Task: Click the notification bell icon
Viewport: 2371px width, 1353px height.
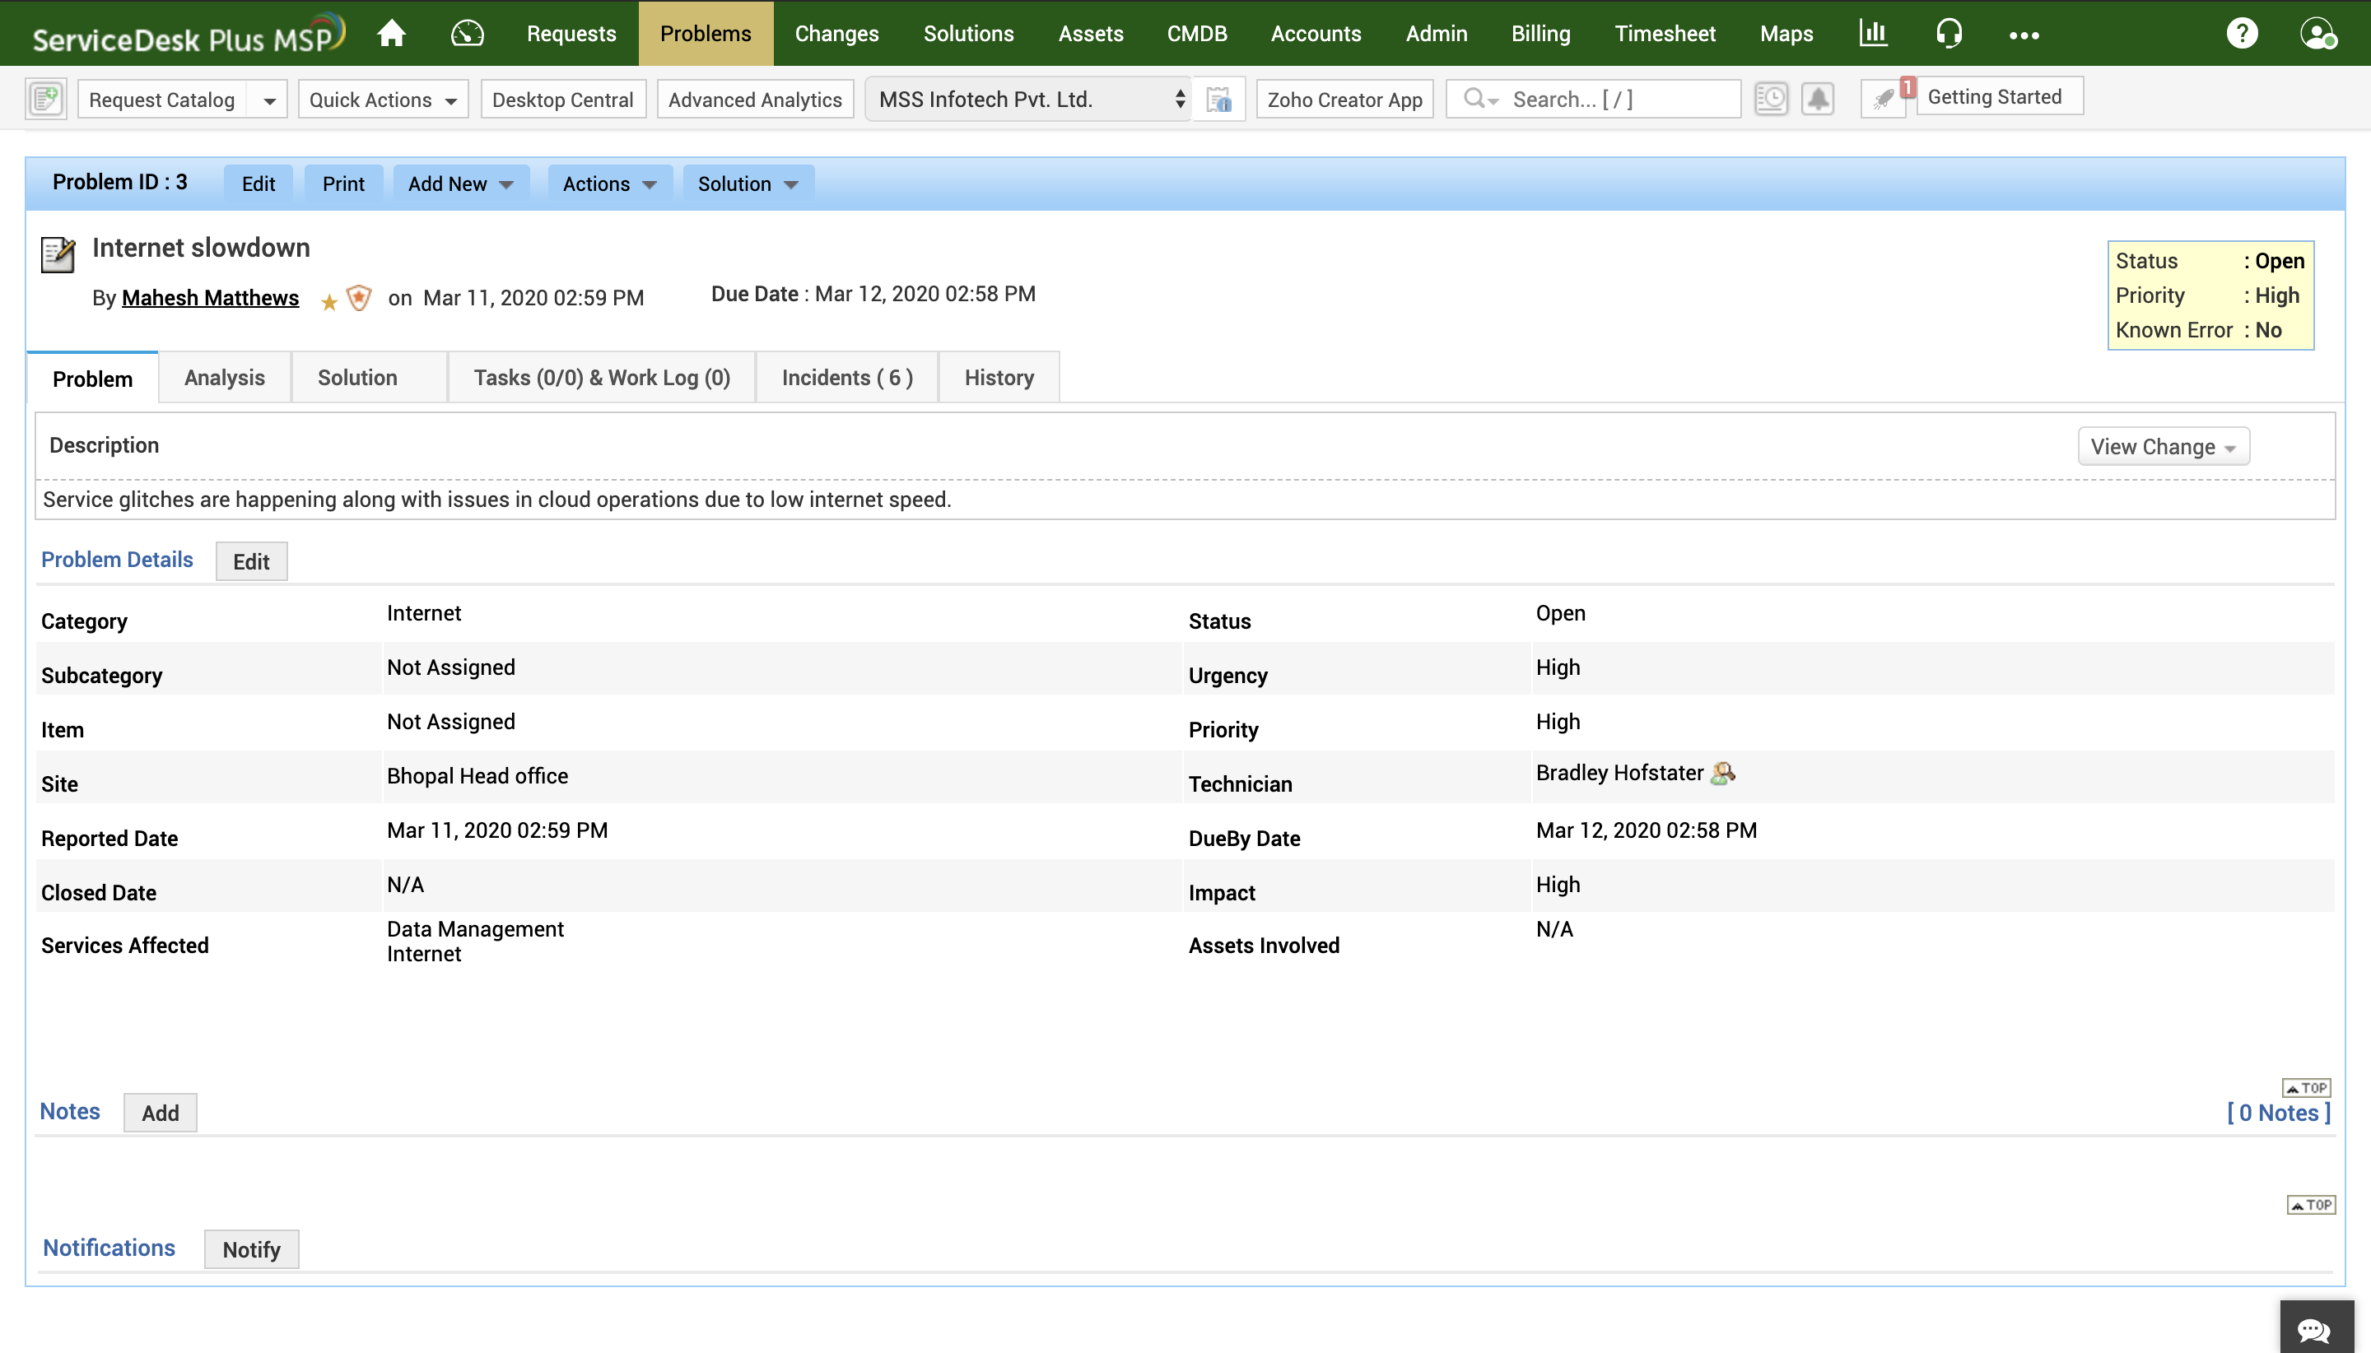Action: click(x=1817, y=99)
